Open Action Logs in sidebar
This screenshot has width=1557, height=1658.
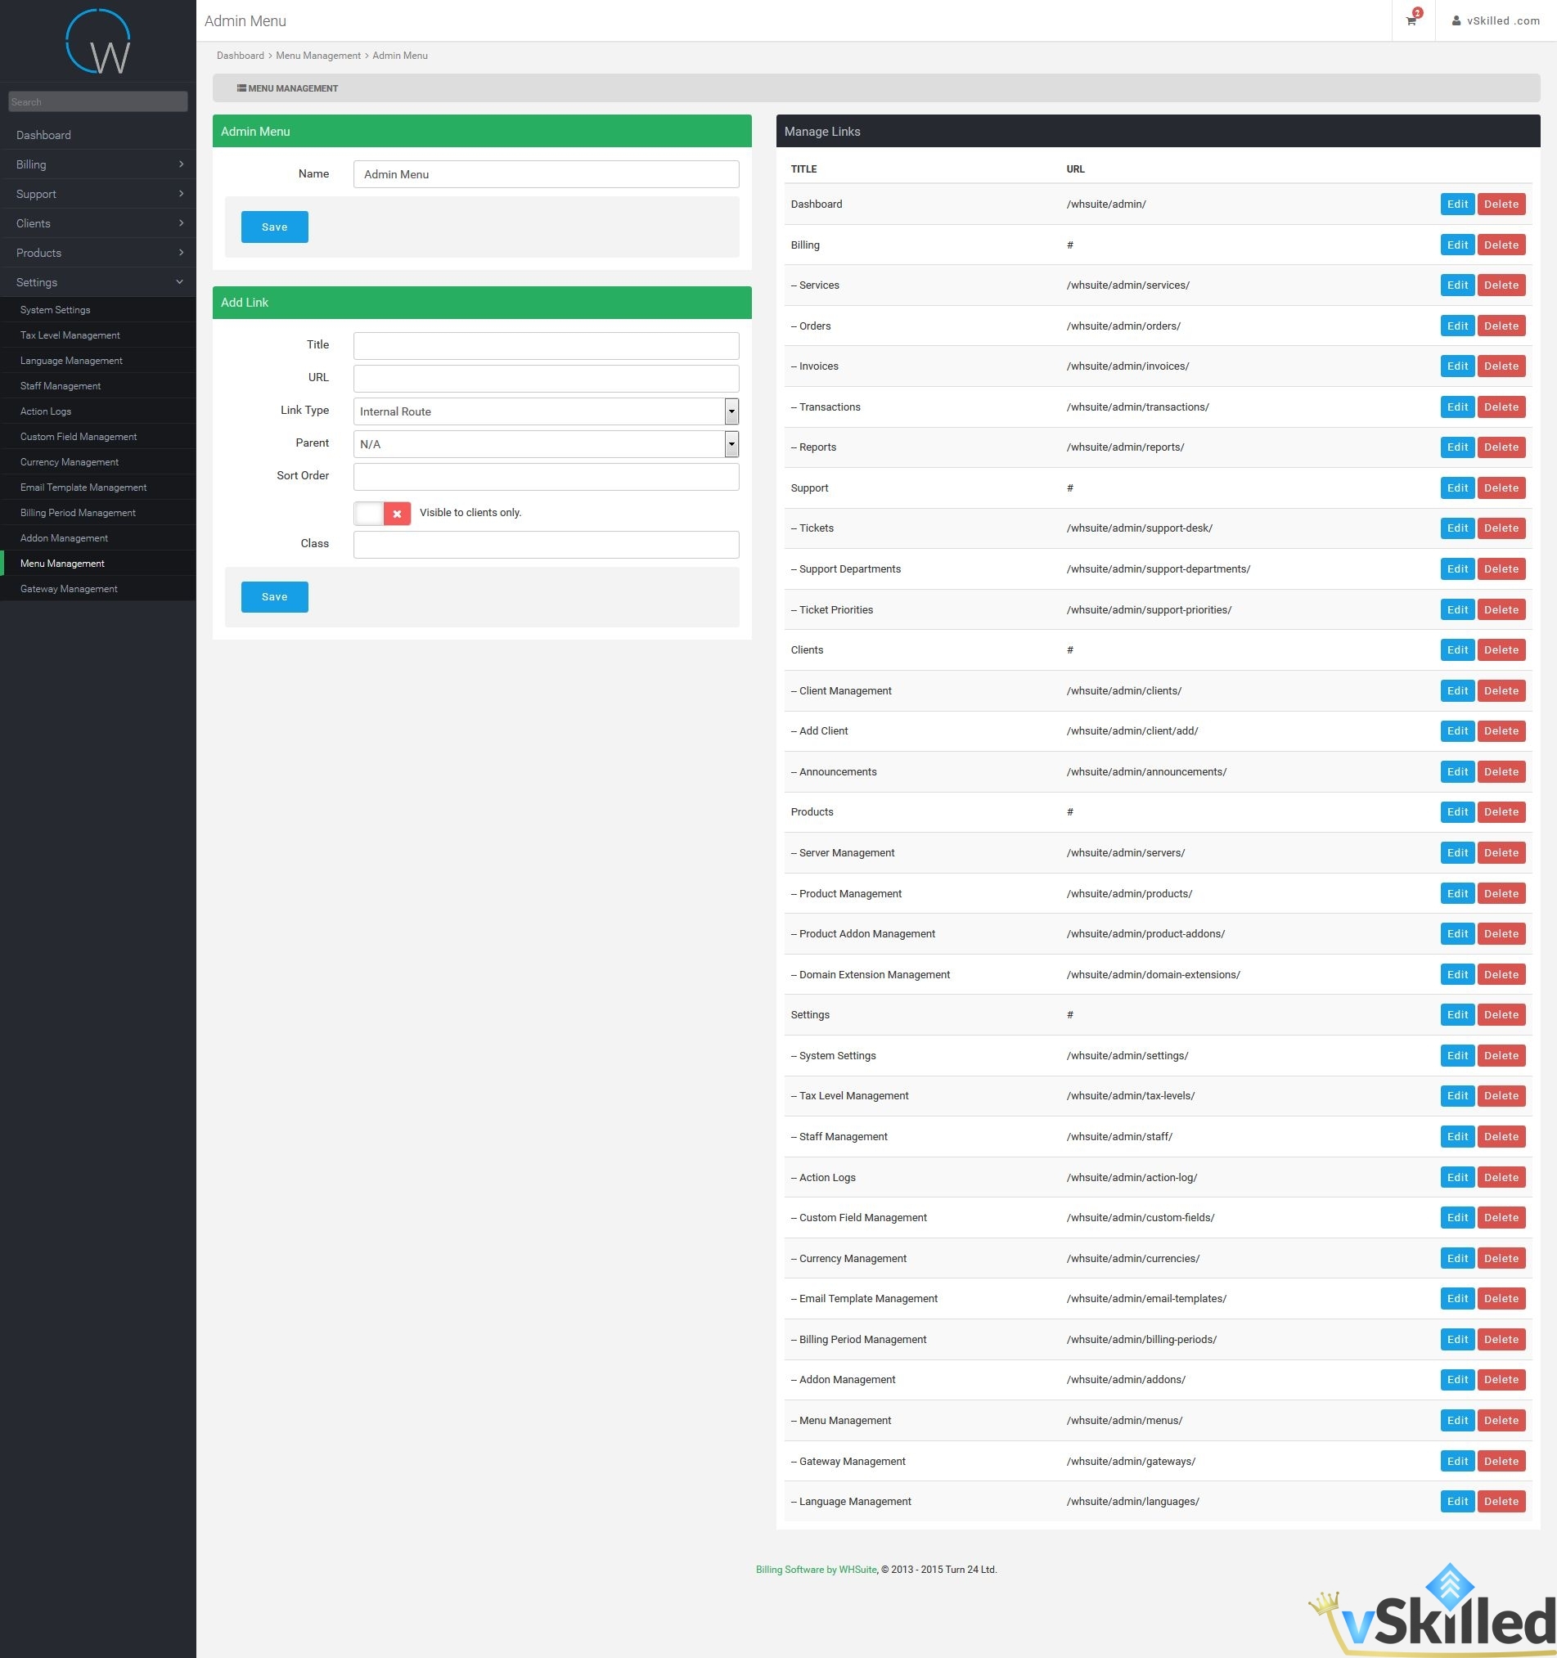[97, 411]
